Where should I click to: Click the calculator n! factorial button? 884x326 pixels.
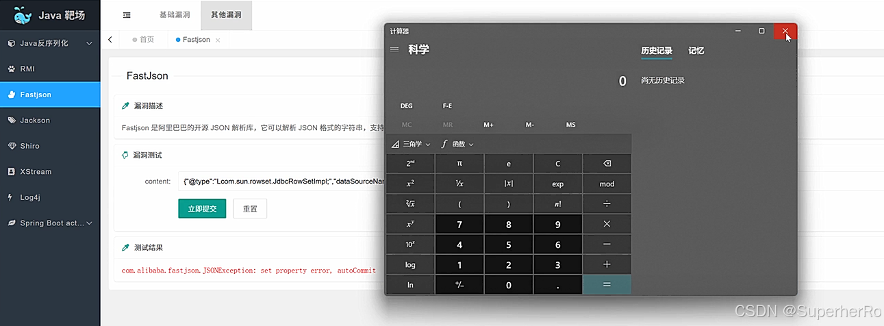tap(558, 203)
